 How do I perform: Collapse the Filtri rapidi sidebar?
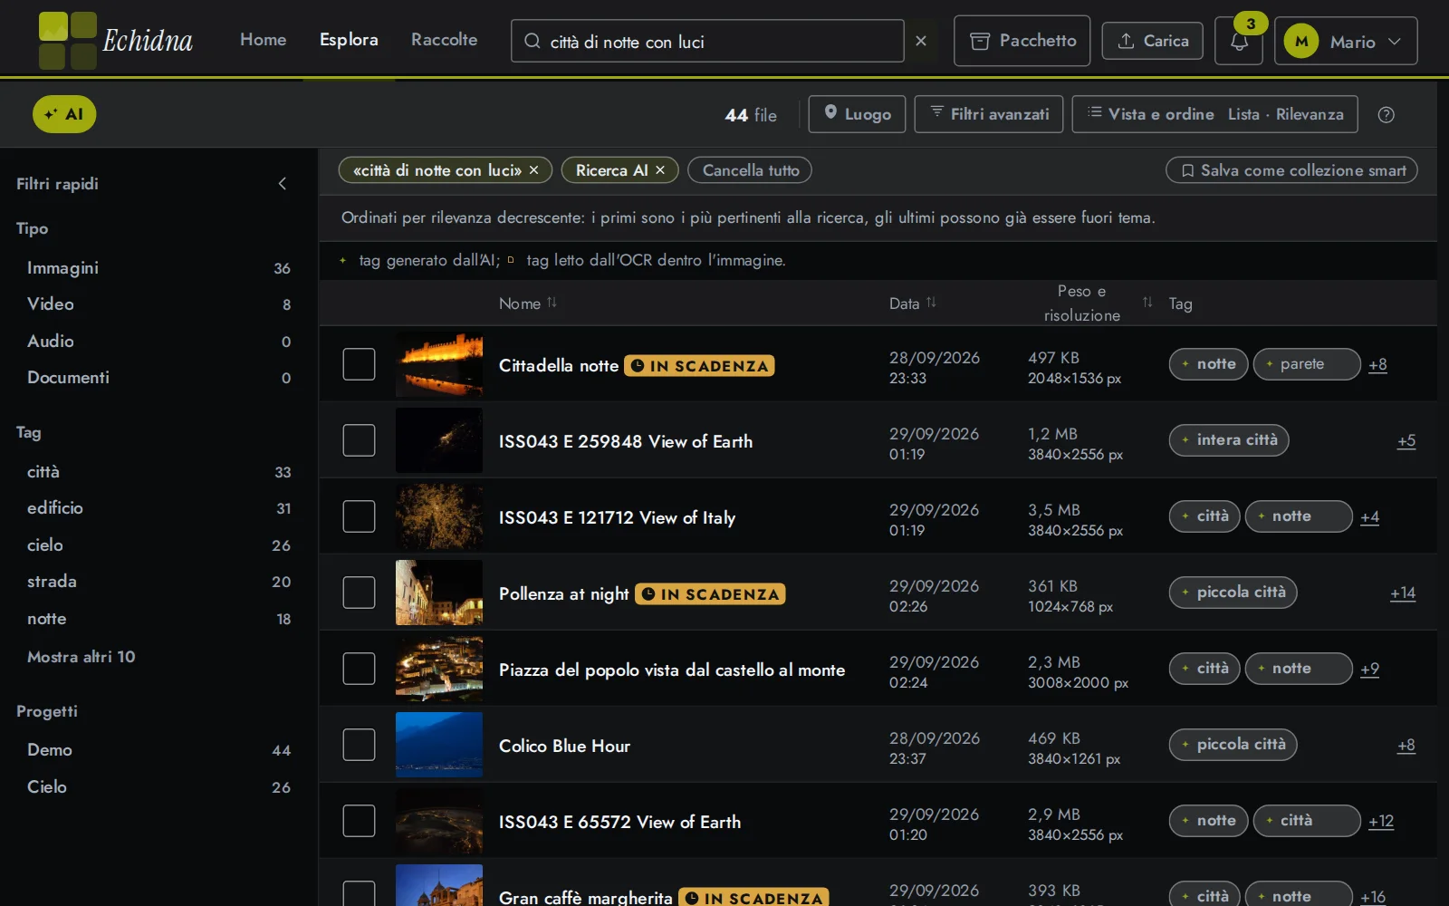[x=283, y=184]
